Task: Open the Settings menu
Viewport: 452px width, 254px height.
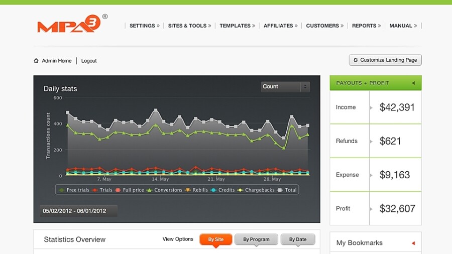Action: (144, 26)
